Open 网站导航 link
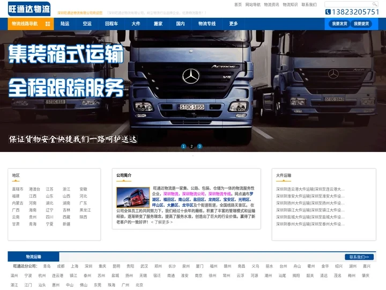Screen dimensions: 386x290 253,5
